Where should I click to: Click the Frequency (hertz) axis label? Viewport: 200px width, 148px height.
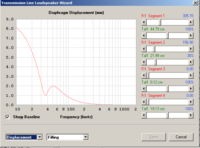76,117
